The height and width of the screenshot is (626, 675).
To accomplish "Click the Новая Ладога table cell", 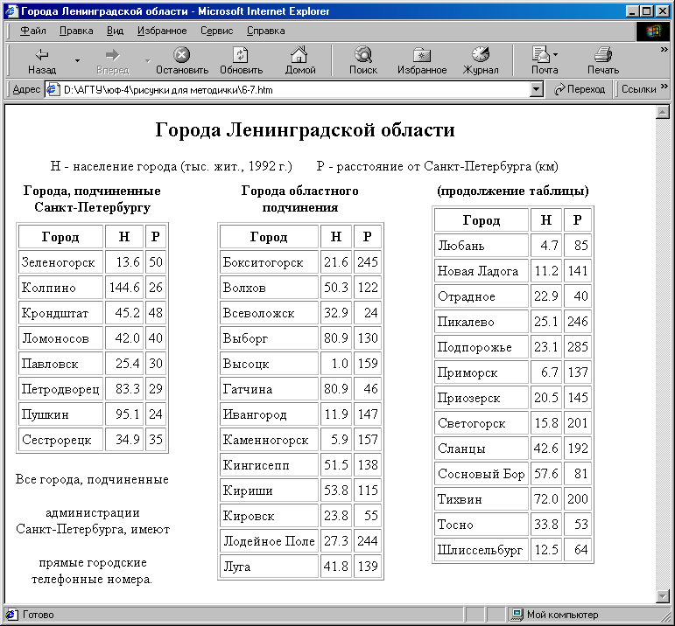I will tap(482, 271).
